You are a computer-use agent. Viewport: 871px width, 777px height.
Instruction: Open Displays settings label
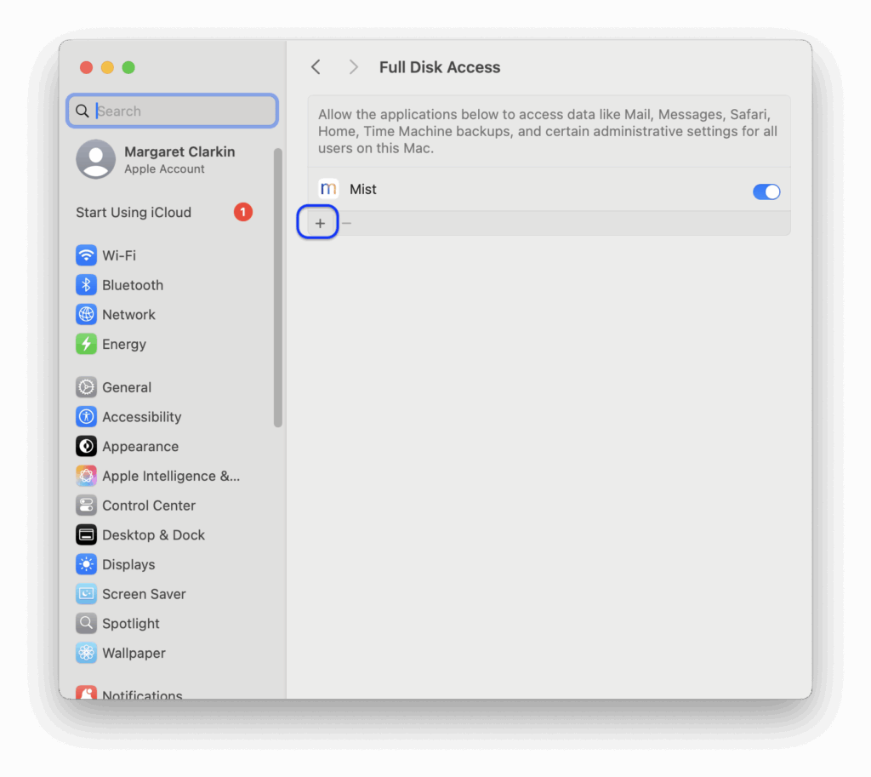click(128, 564)
